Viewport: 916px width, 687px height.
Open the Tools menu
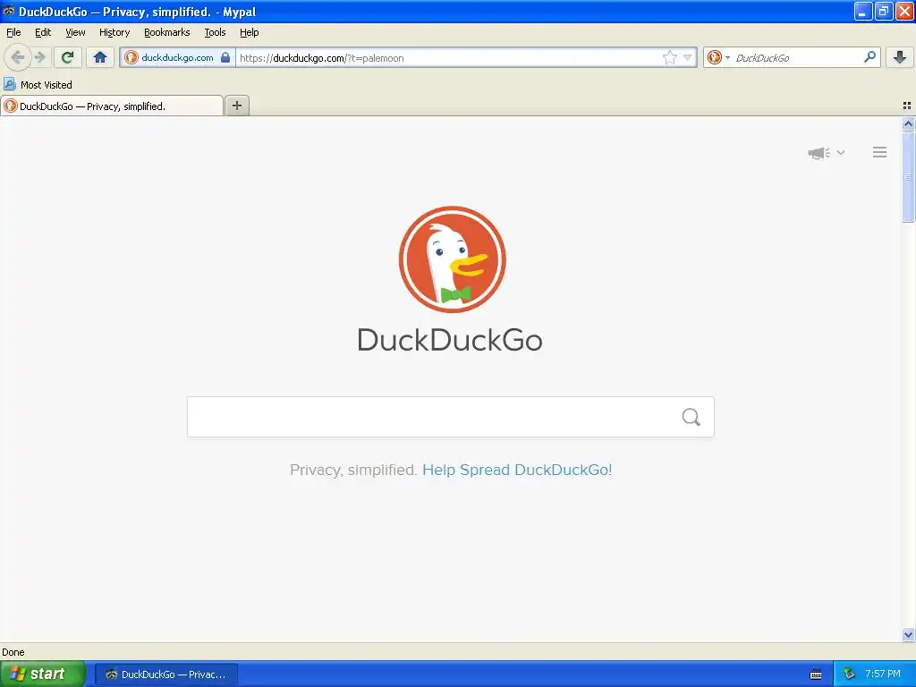coord(215,32)
